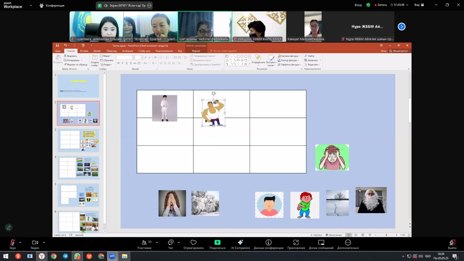Unmute the microphone
The width and height of the screenshot is (464, 261).
12,244
